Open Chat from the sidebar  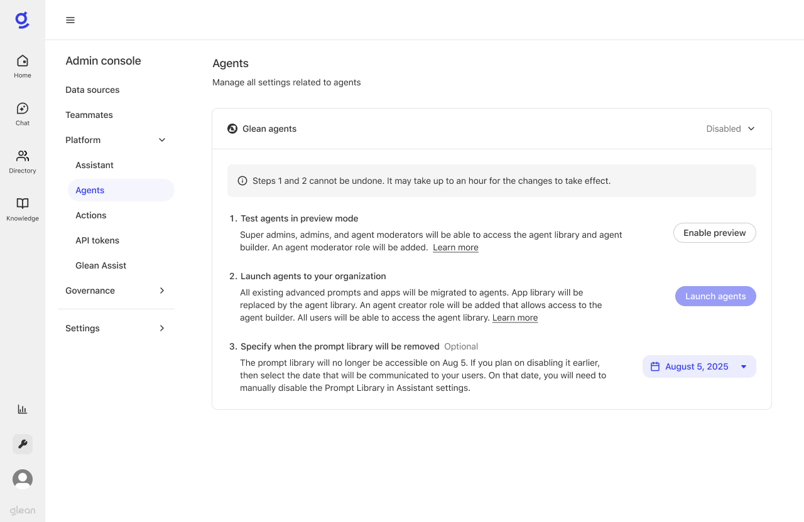[x=23, y=114]
